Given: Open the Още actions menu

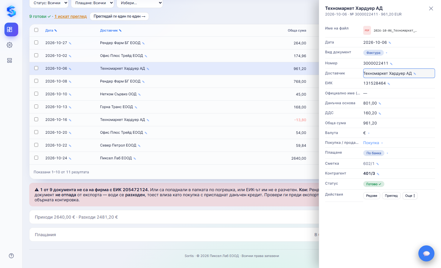Looking at the screenshot, I should [x=410, y=196].
